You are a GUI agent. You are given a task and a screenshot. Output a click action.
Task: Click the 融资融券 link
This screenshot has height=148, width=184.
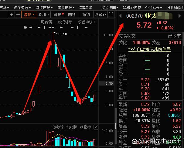(x=65, y=22)
